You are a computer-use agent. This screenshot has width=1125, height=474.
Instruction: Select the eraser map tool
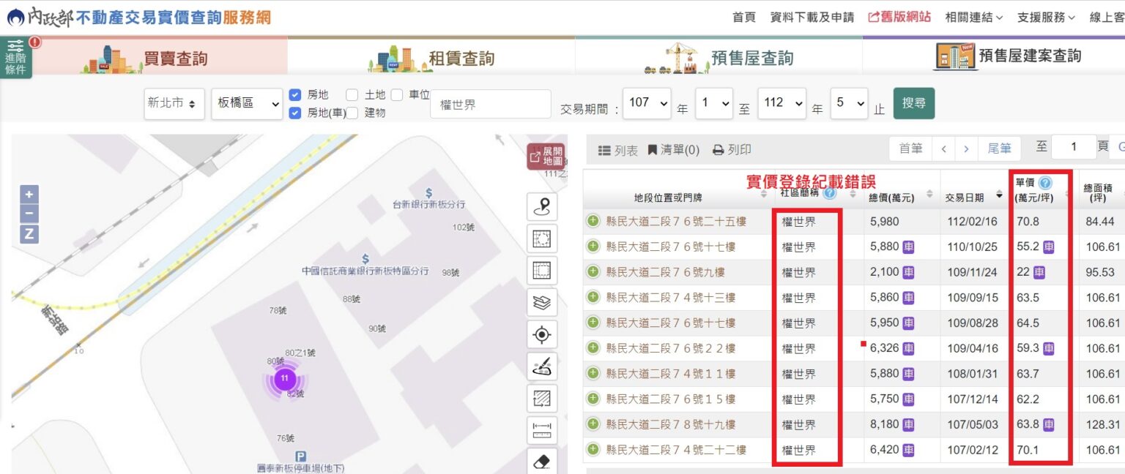542,461
